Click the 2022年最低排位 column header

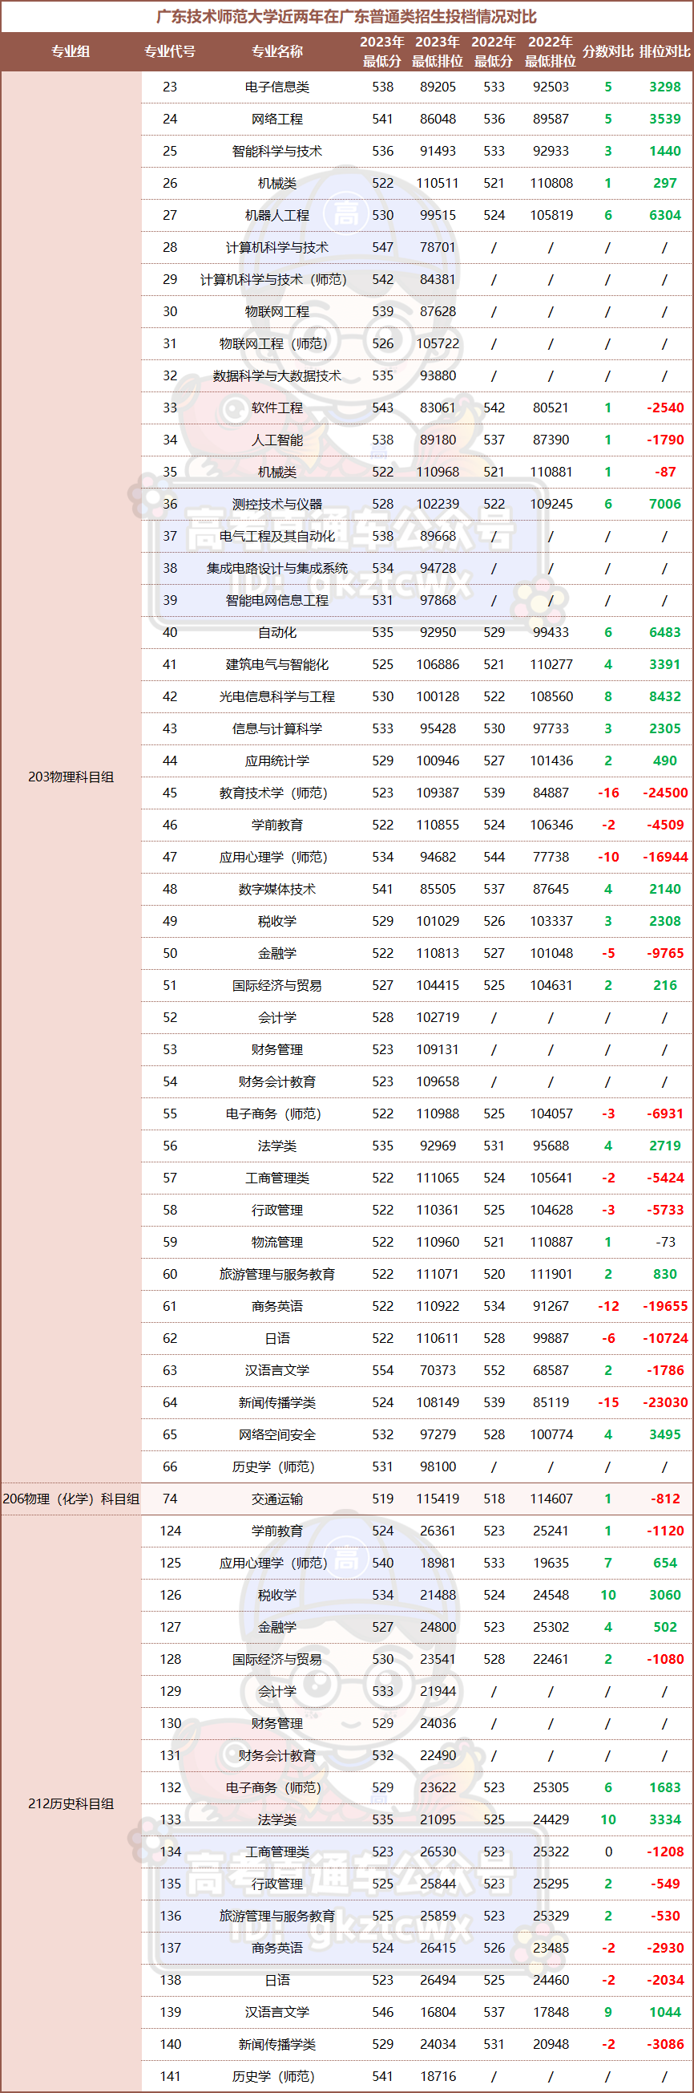[551, 51]
